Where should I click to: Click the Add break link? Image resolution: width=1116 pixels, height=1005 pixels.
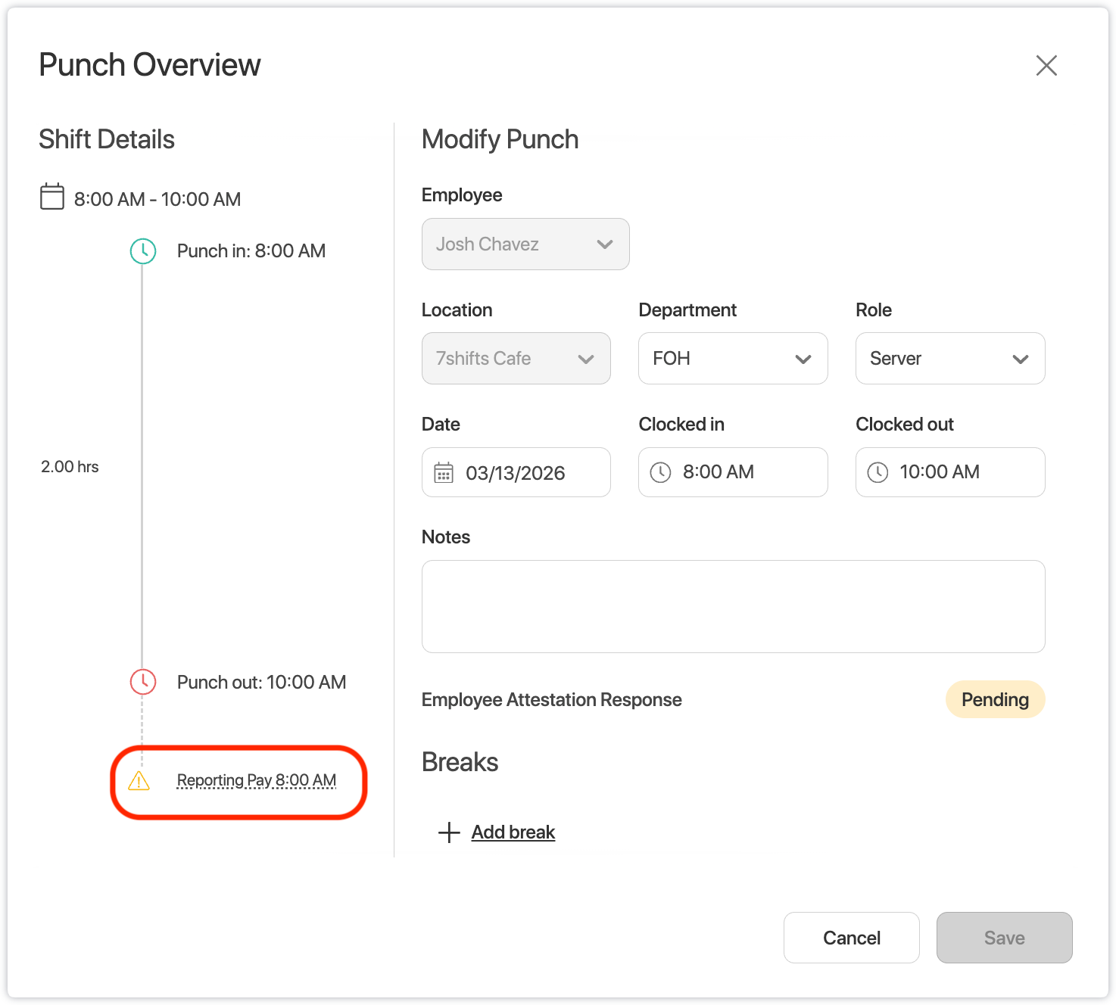click(x=513, y=832)
